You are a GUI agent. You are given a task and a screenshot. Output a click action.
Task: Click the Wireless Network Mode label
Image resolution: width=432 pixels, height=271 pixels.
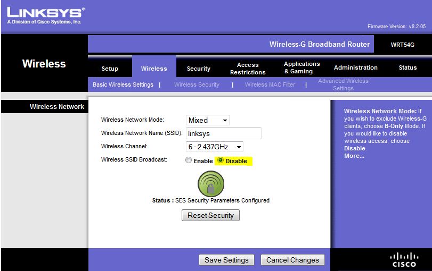133,120
